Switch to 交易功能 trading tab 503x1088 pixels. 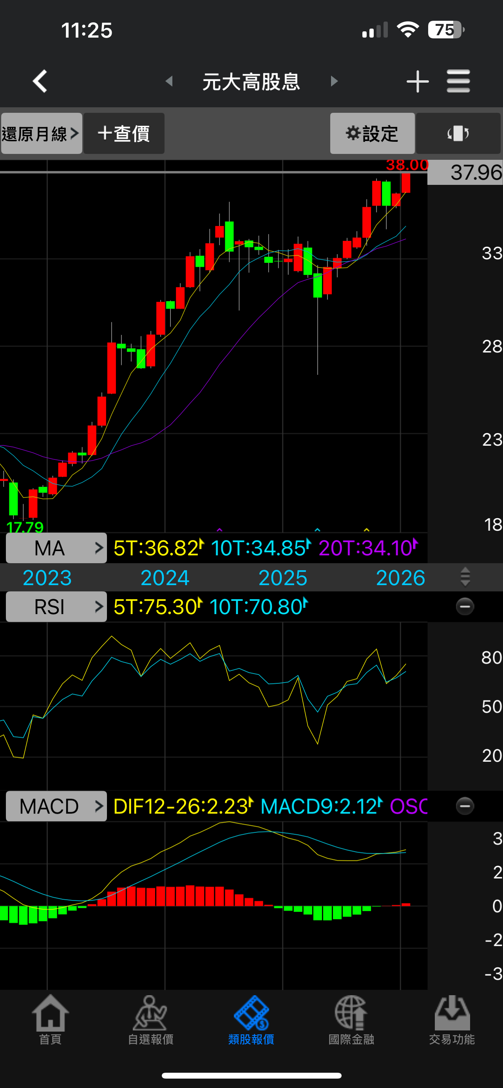452,1020
